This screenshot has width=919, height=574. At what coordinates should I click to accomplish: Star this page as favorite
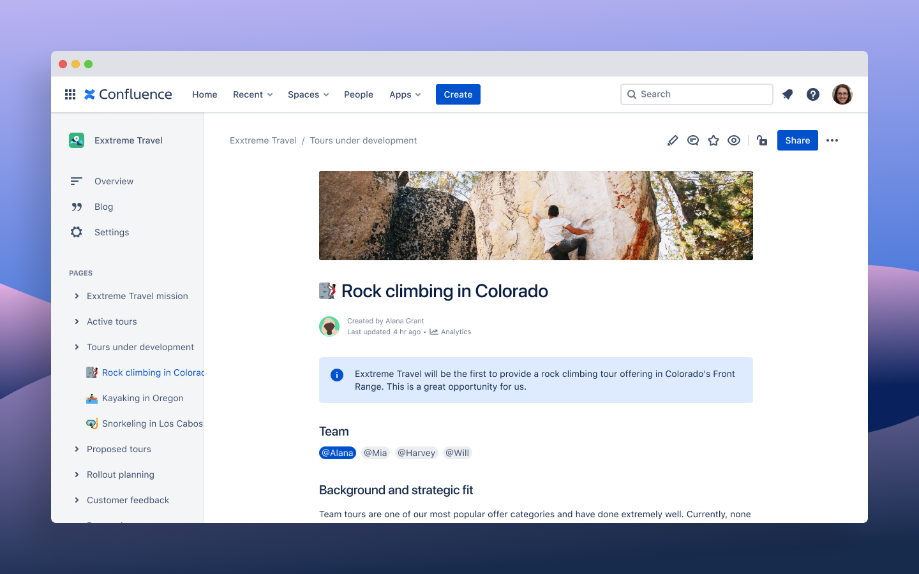pyautogui.click(x=714, y=140)
